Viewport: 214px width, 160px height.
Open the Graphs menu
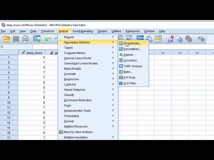(102, 31)
